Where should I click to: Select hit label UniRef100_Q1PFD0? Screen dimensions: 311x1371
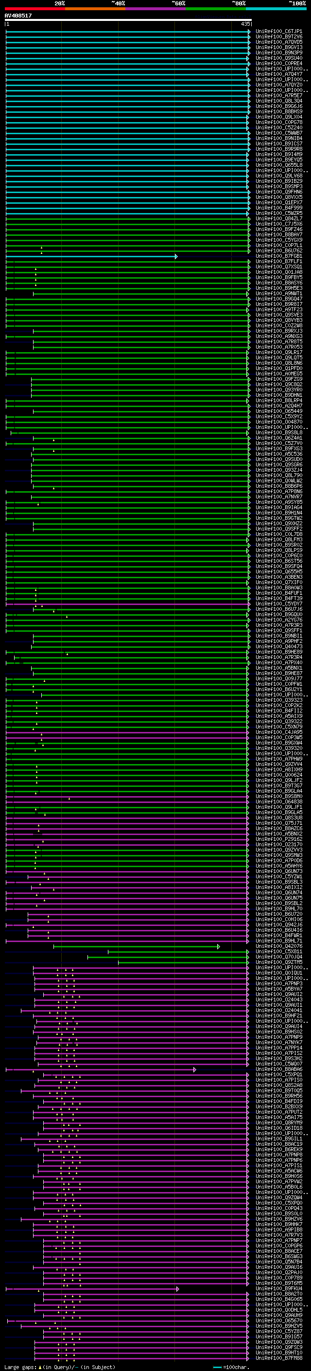tap(278, 369)
